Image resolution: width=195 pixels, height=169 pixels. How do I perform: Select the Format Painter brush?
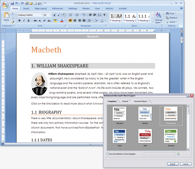pyautogui.click(x=13, y=22)
